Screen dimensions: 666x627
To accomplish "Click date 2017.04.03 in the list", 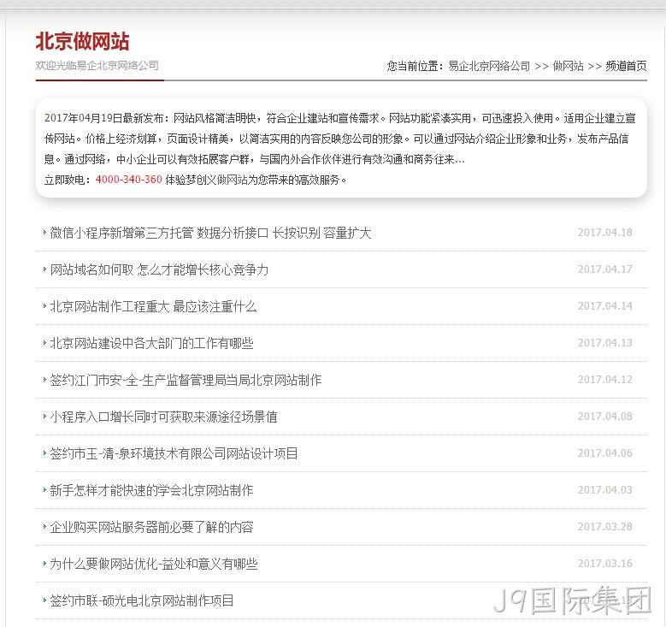I will point(604,489).
